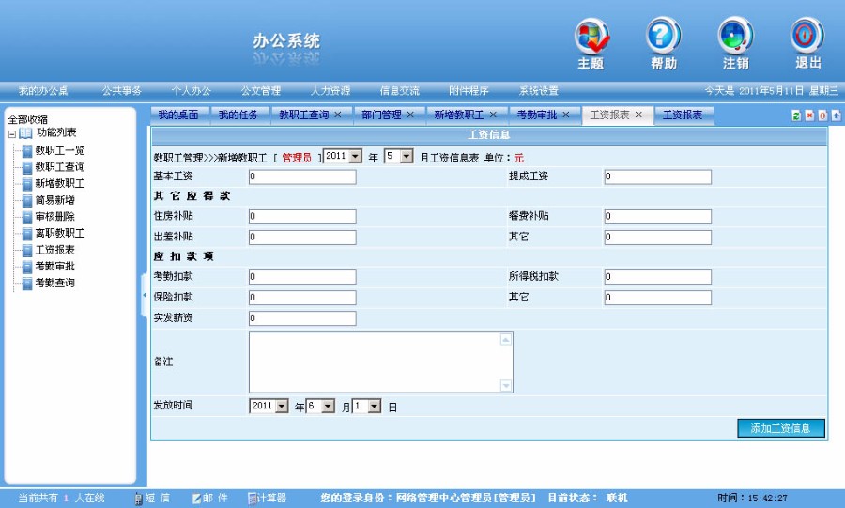The image size is (845, 508).
Task: Click the icon beside 工资报表 in sidebar
Action: click(27, 251)
